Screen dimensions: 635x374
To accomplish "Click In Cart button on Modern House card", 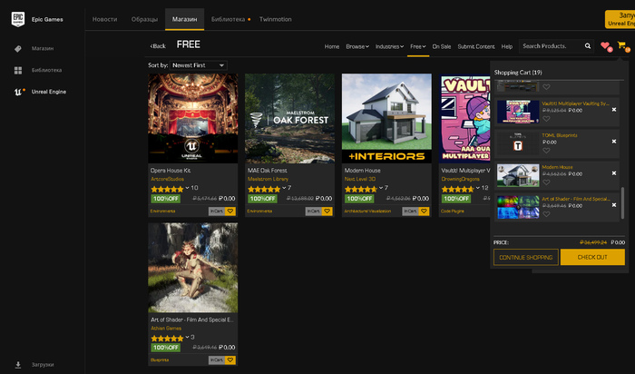I will [410, 212].
